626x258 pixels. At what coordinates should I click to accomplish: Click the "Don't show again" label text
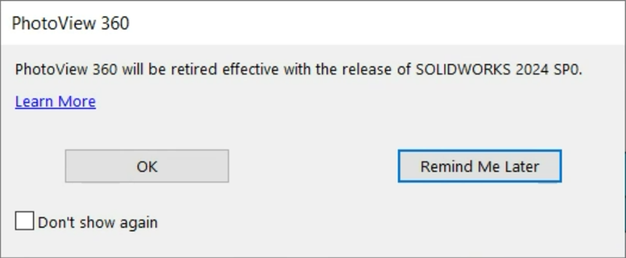(98, 222)
